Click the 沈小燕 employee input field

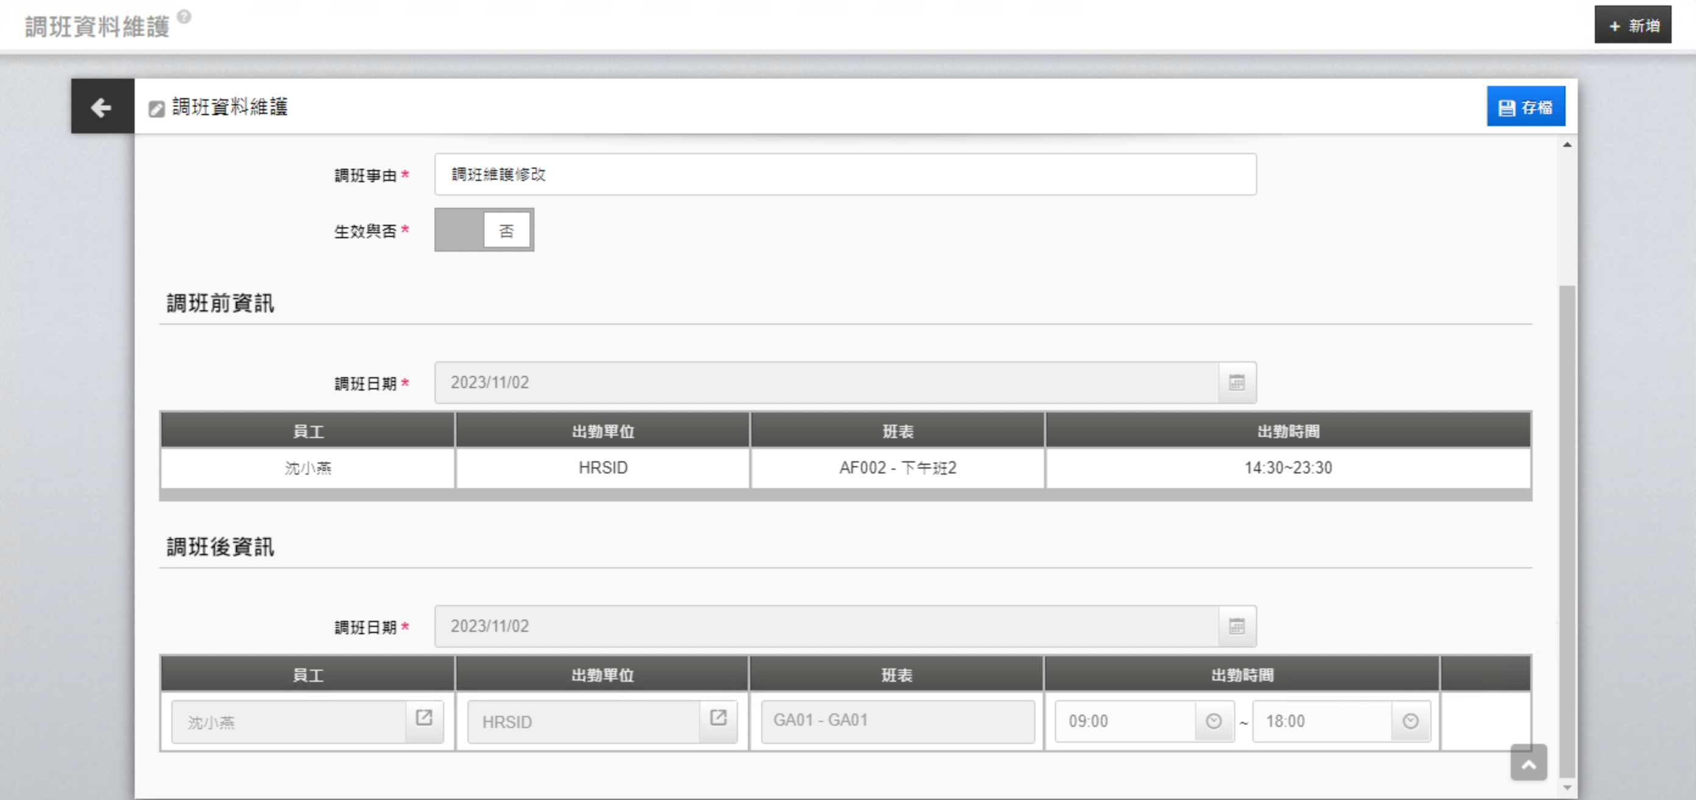point(289,722)
